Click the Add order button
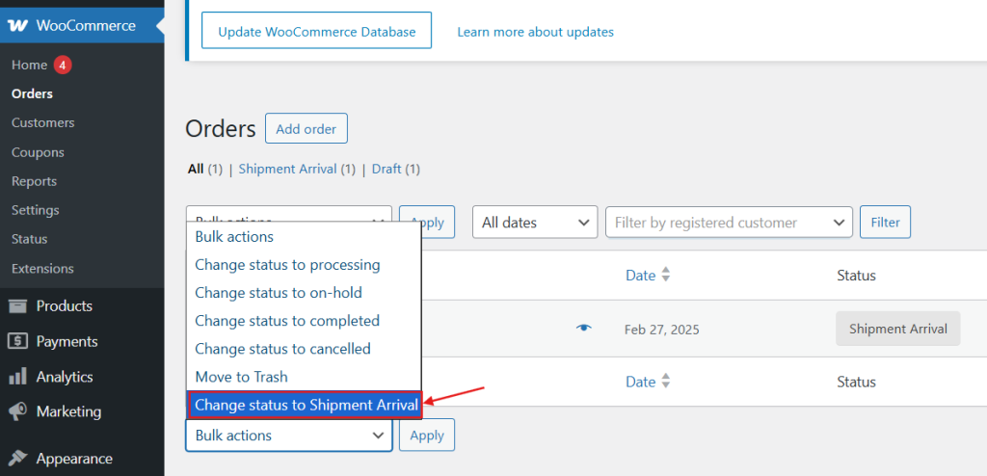 306,128
